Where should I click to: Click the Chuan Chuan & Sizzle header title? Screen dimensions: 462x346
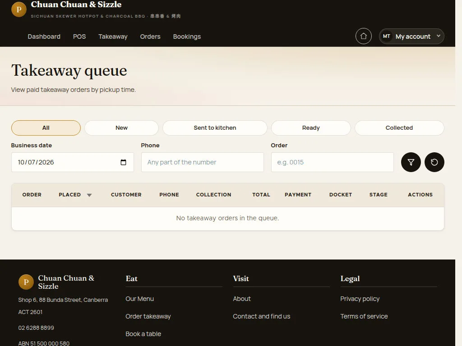[76, 5]
